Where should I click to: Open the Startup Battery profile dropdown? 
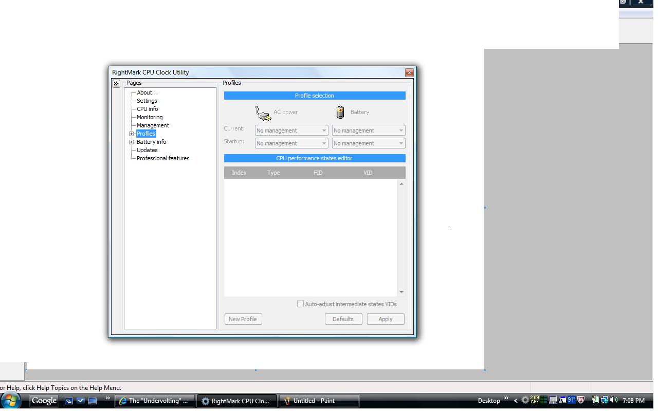point(369,143)
